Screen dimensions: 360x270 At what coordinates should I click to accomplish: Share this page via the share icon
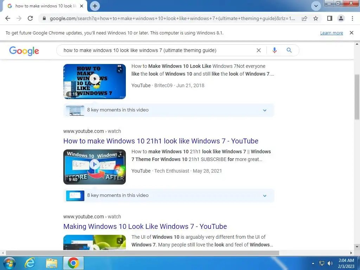pyautogui.click(x=304, y=18)
